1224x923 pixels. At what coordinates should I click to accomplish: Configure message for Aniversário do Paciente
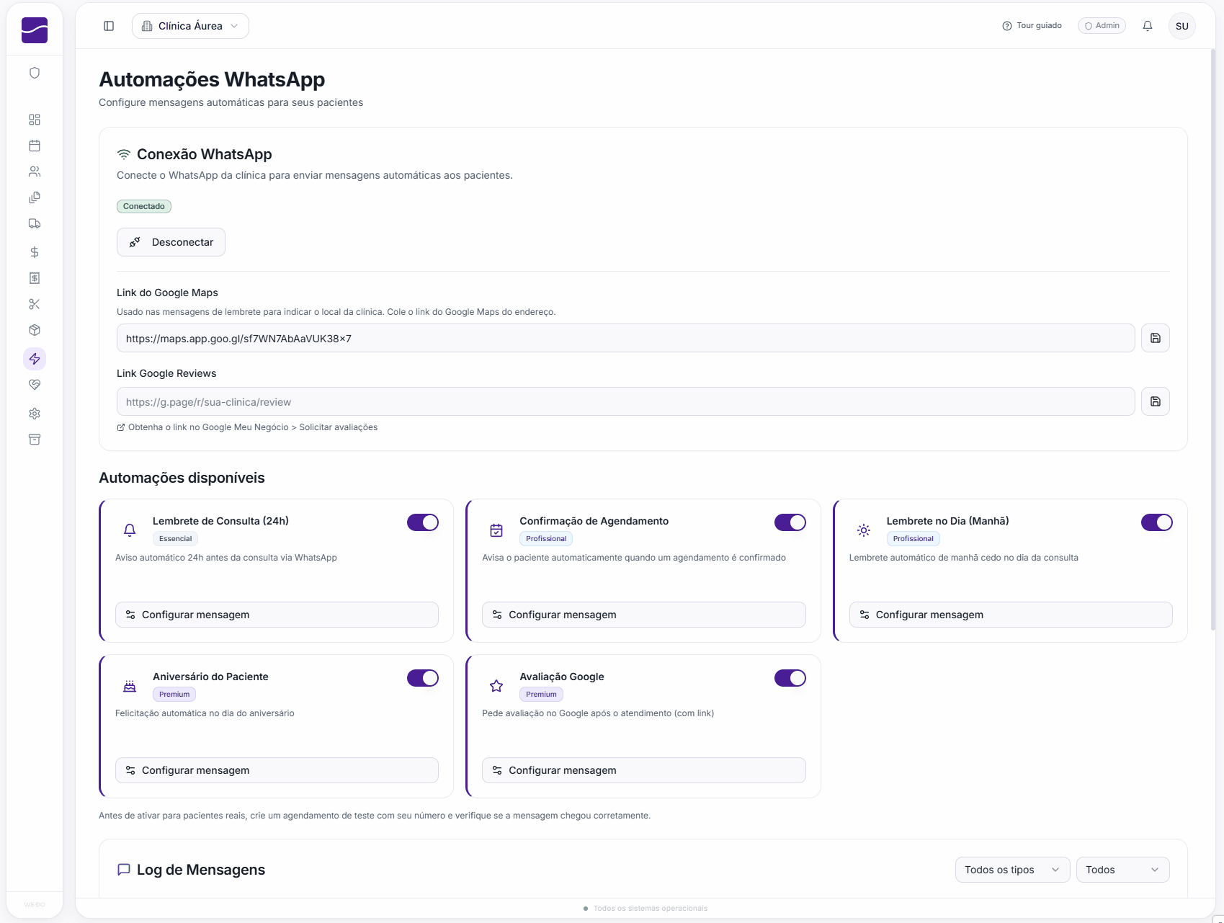pos(277,770)
